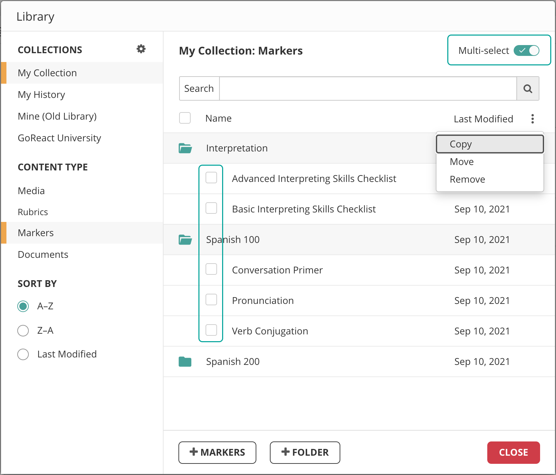The height and width of the screenshot is (475, 556).
Task: Open the Verb Conjugation marker set
Action: 270,331
